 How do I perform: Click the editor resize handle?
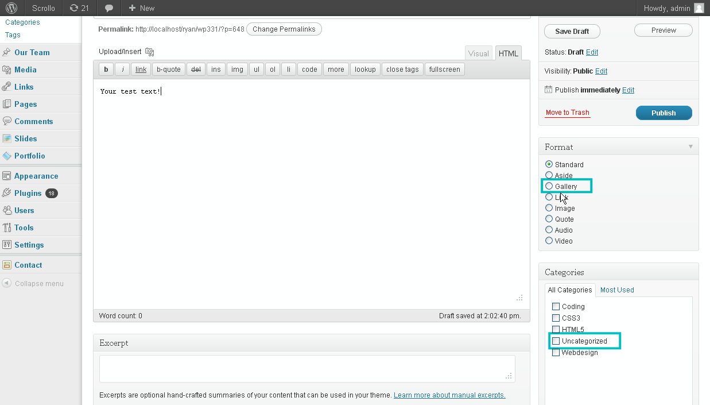tap(519, 298)
